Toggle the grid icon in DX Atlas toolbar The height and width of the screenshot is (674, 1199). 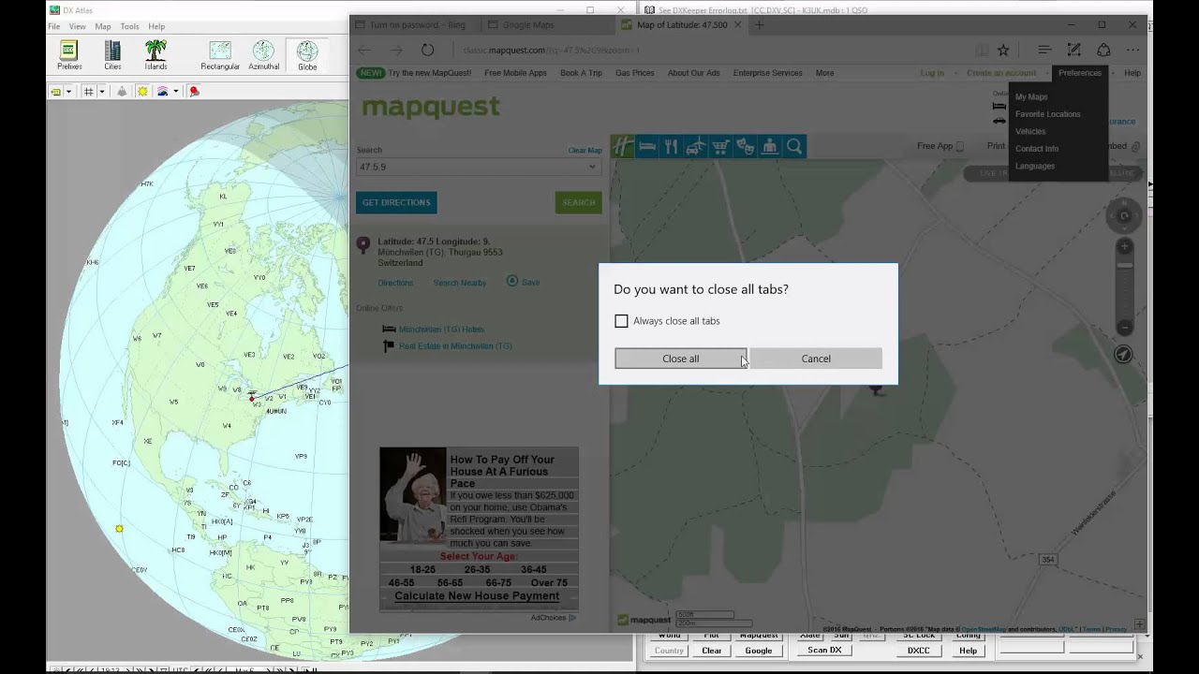88,91
